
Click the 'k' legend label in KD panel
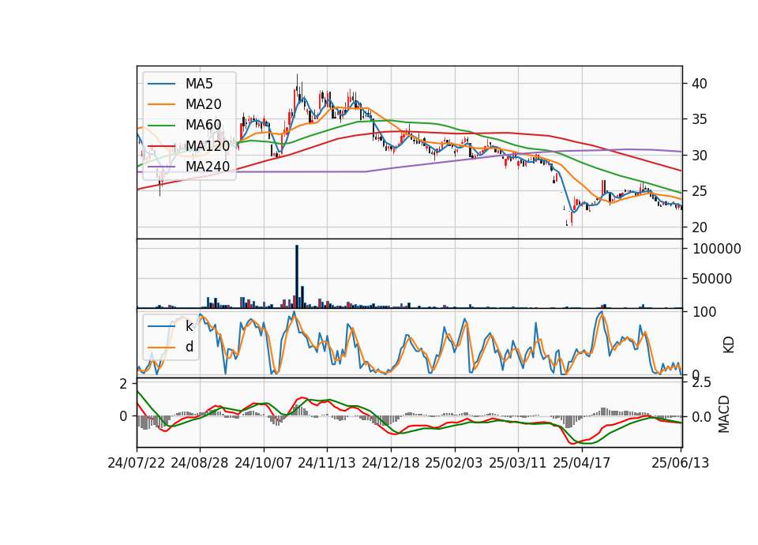189,326
